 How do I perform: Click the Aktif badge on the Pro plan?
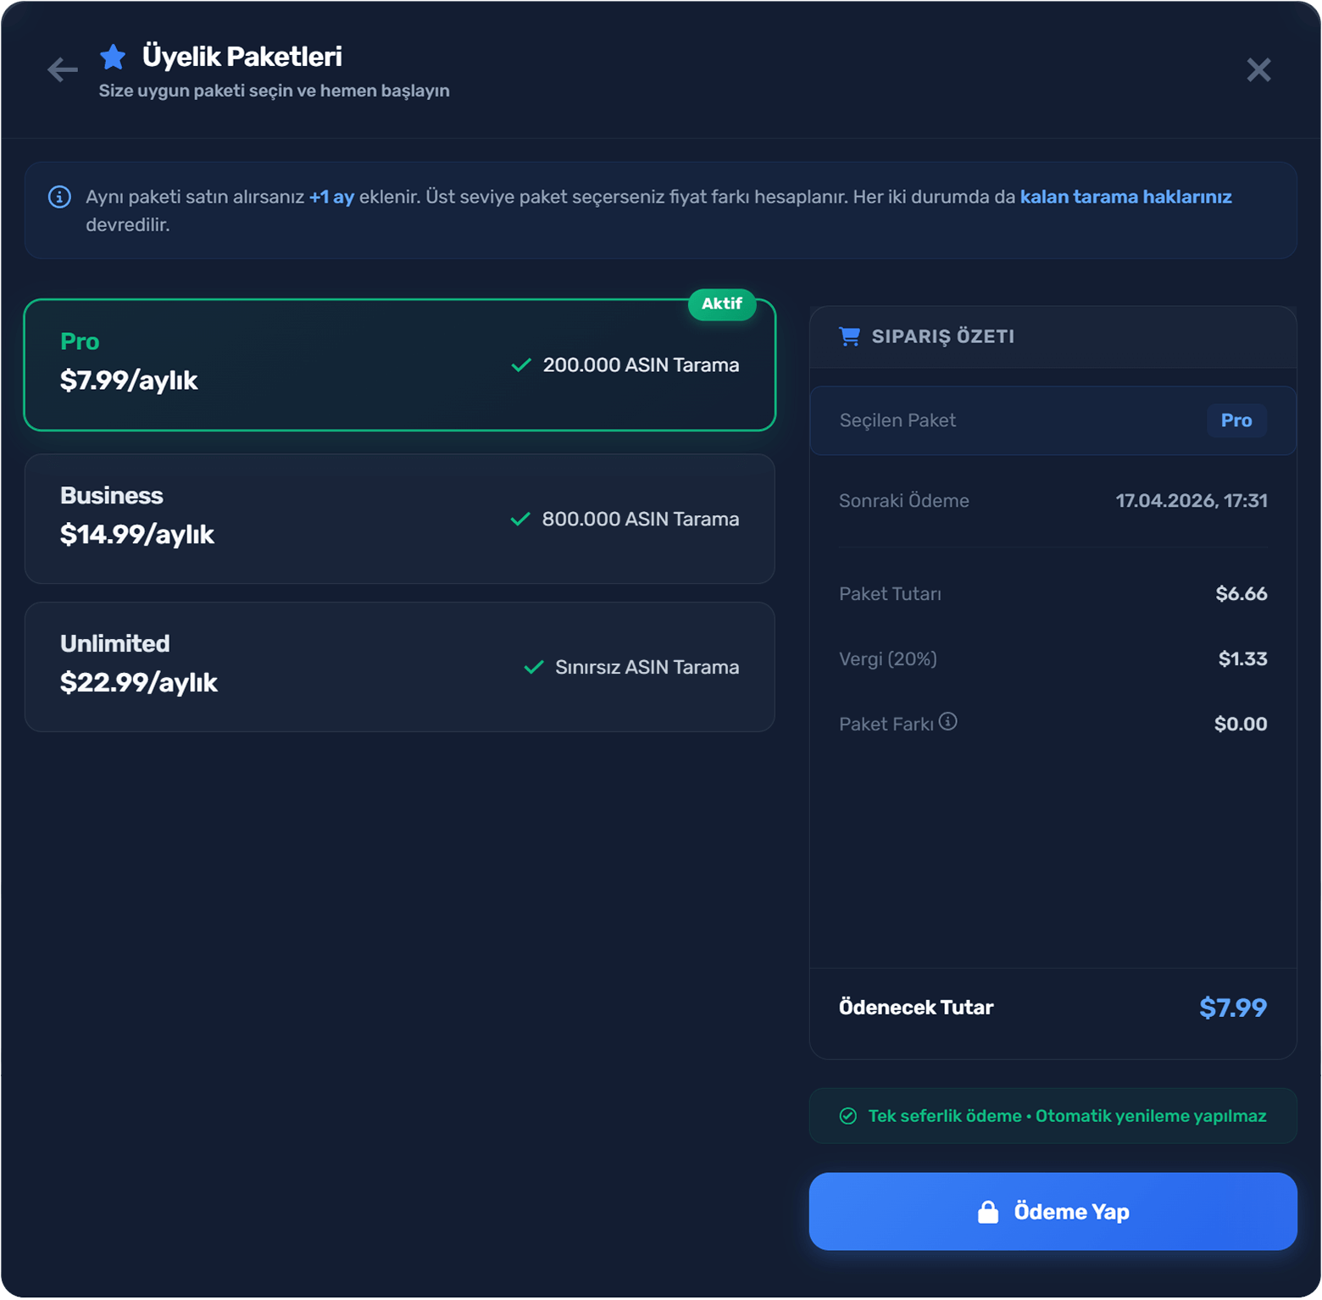pyautogui.click(x=722, y=303)
